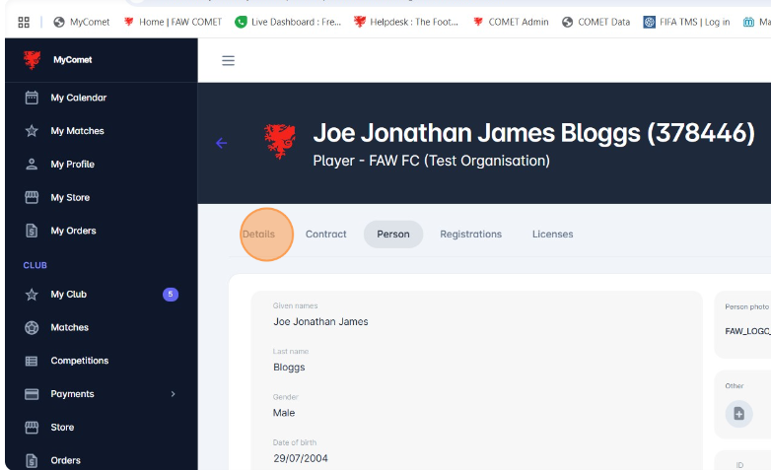This screenshot has height=470, width=771.
Task: Click the My Calendar icon
Action: pos(32,98)
